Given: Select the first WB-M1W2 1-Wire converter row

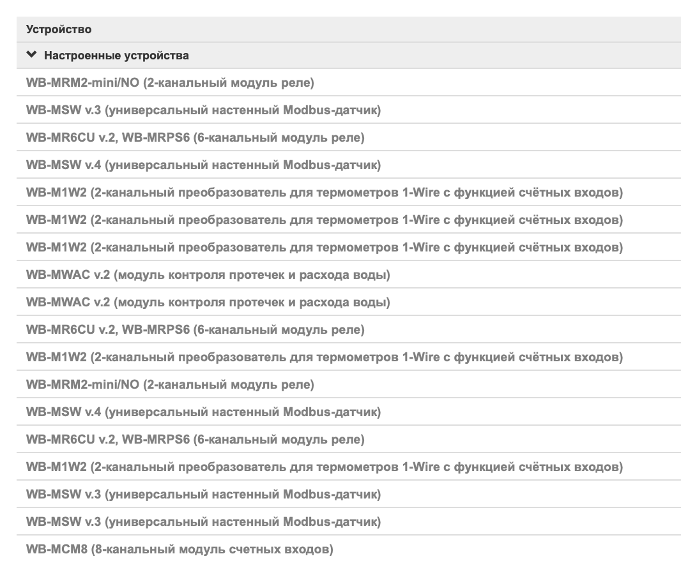Looking at the screenshot, I should click(349, 192).
